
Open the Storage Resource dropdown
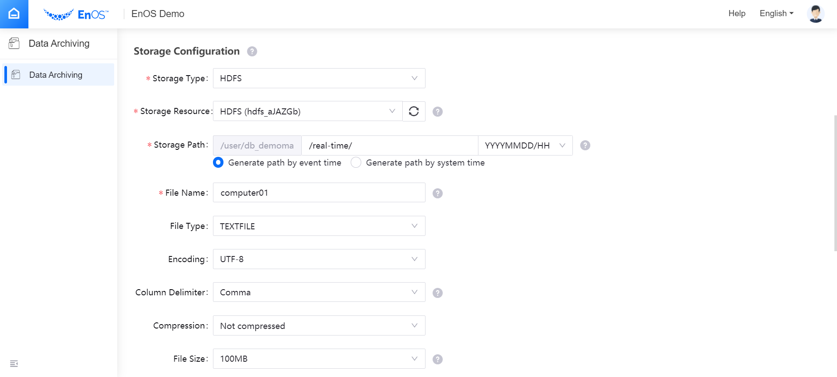point(307,111)
